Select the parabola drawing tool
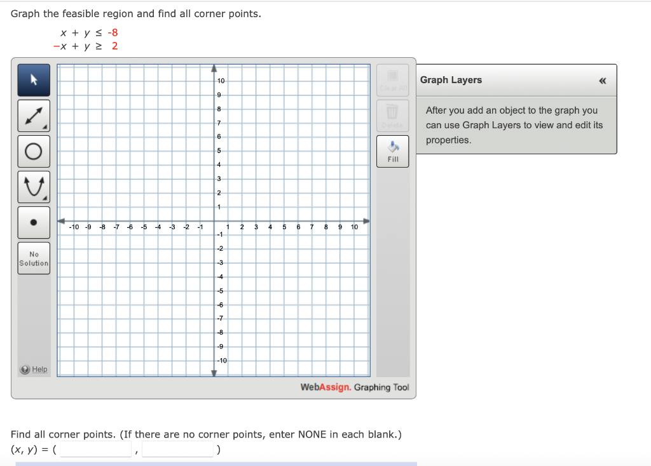Screen dimensions: 651x466 click(x=34, y=187)
